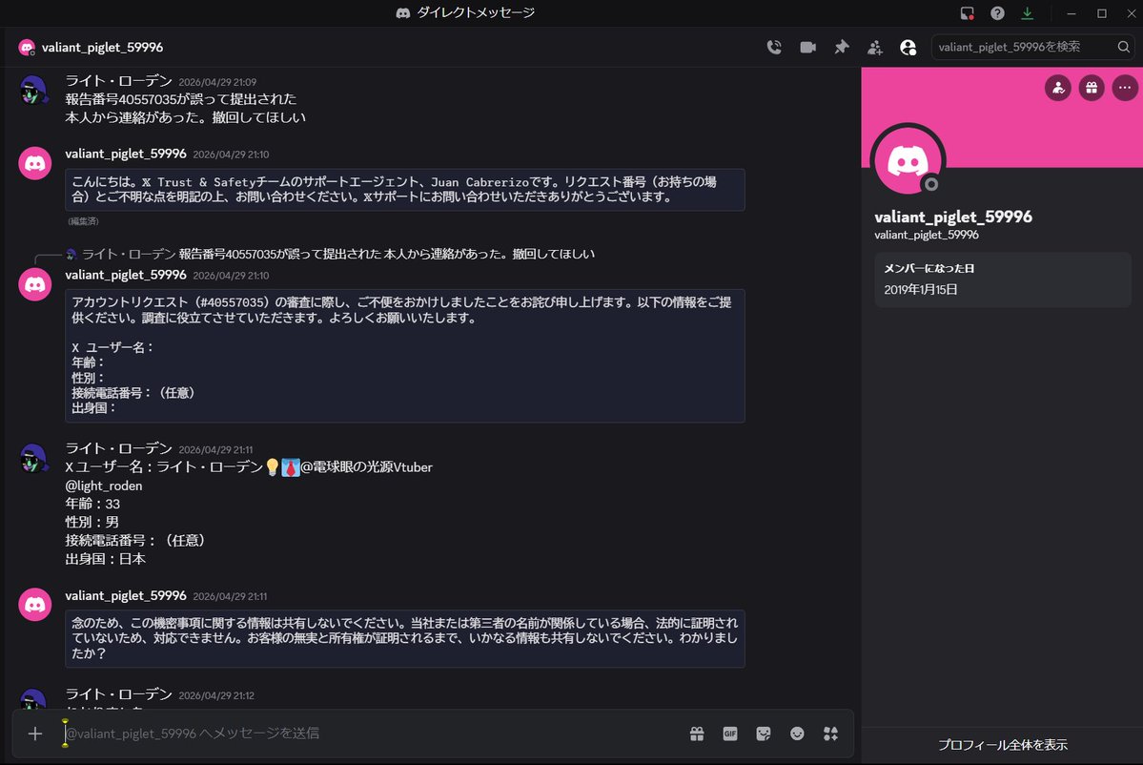Click the text '@light_roden'
Image resolution: width=1143 pixels, height=765 pixels.
(104, 486)
